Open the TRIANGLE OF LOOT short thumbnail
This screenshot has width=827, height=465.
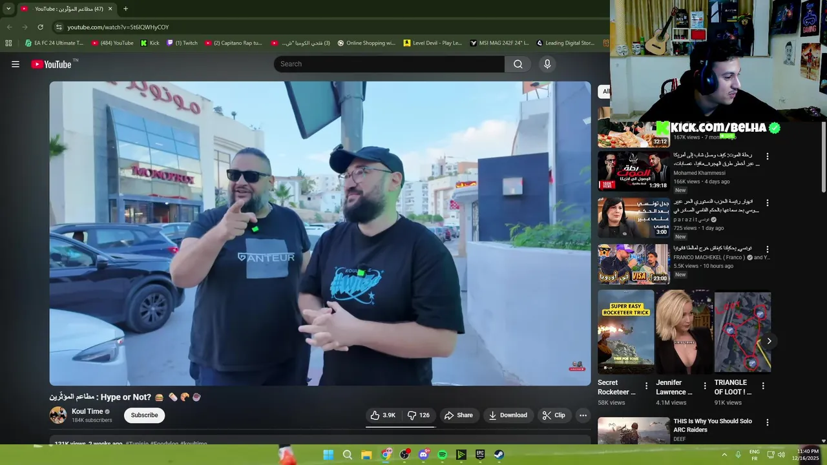pos(742,332)
